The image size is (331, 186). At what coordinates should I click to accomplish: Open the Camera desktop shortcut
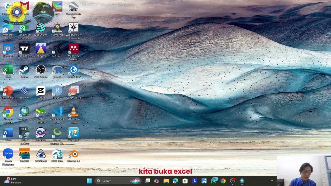(x=8, y=51)
